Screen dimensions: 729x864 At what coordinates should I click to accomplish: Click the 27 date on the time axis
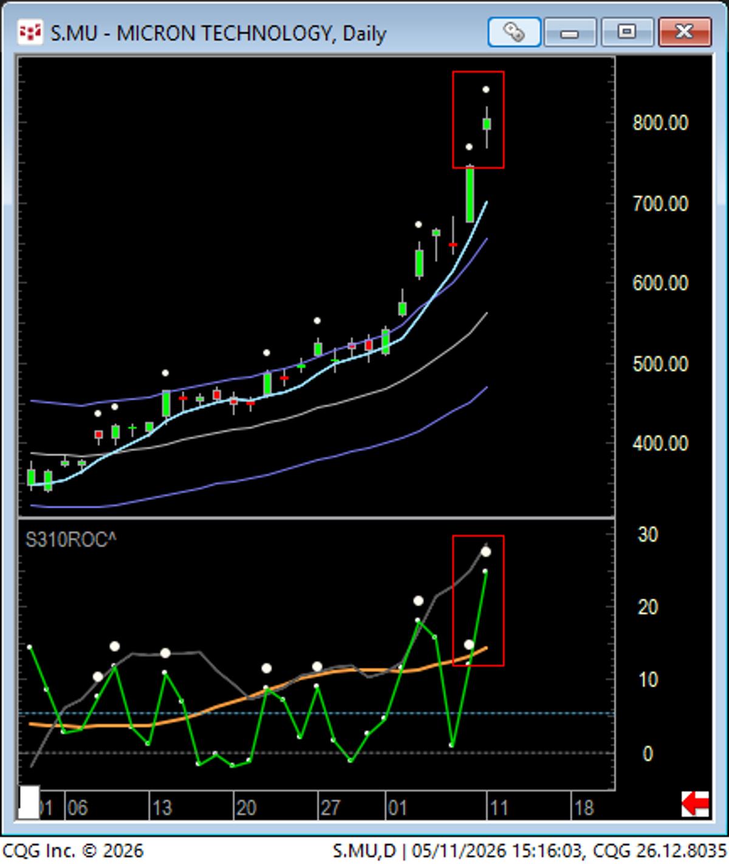(x=330, y=808)
